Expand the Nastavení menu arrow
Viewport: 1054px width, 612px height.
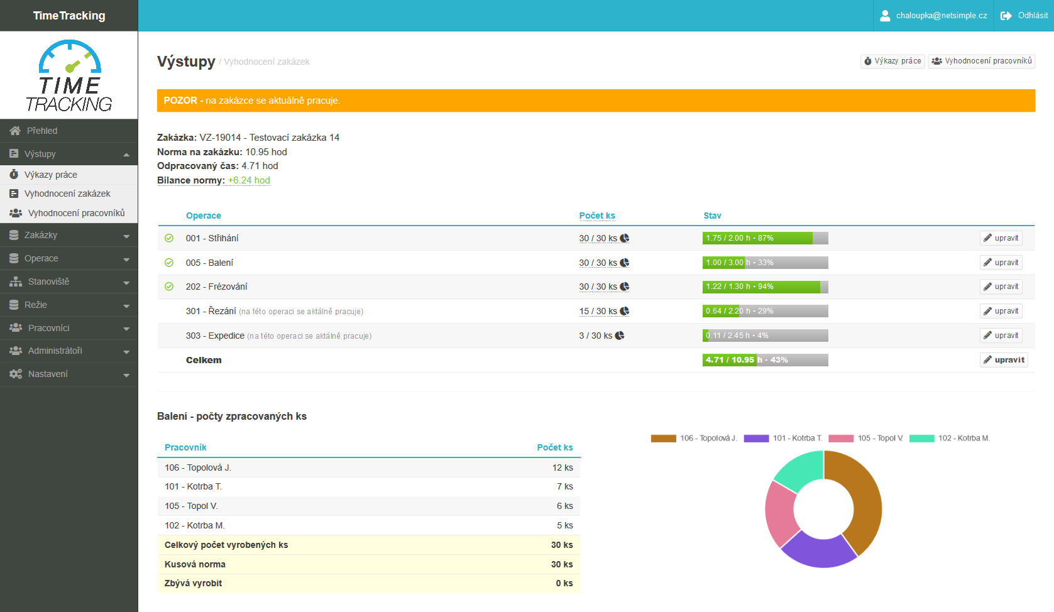[126, 375]
